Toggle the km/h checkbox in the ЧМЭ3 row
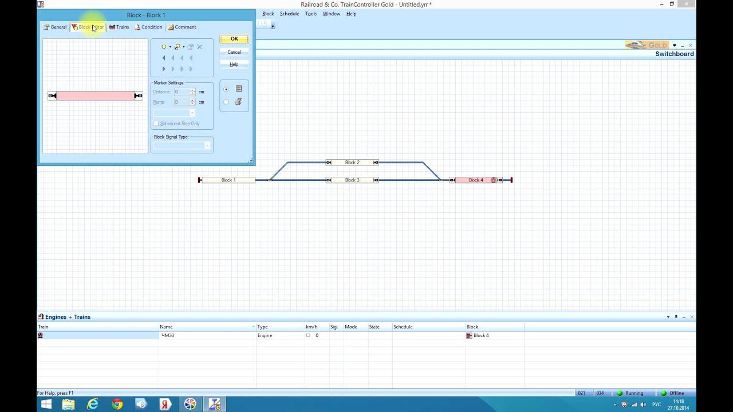This screenshot has width=733, height=412. tap(308, 335)
